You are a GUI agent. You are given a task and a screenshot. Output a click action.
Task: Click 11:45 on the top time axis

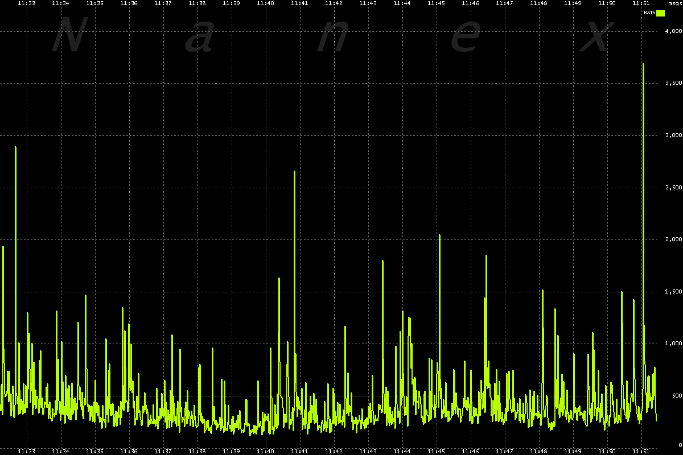click(436, 3)
